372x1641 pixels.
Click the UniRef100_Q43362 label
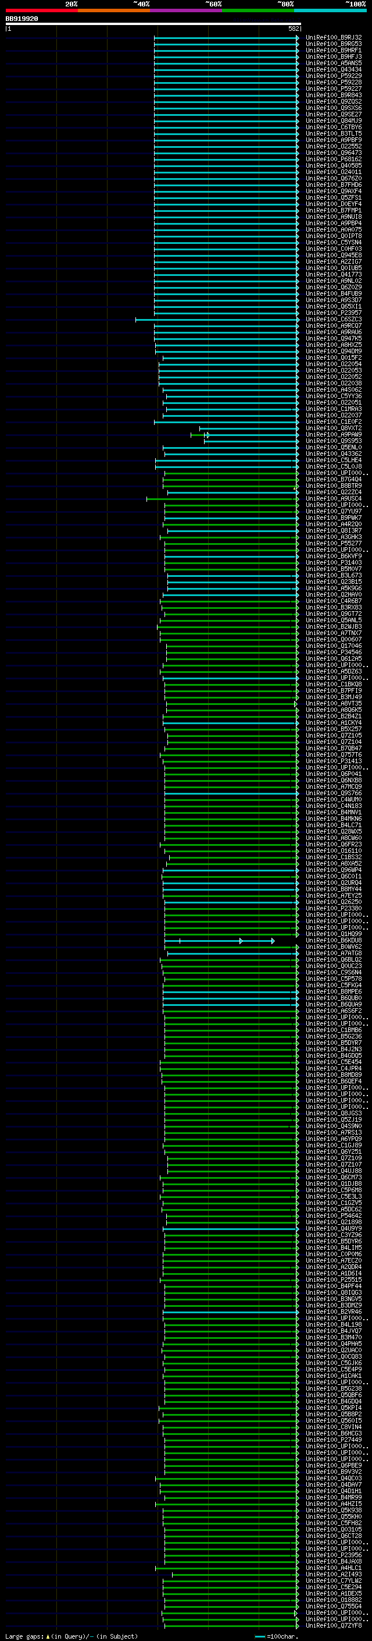coord(334,453)
